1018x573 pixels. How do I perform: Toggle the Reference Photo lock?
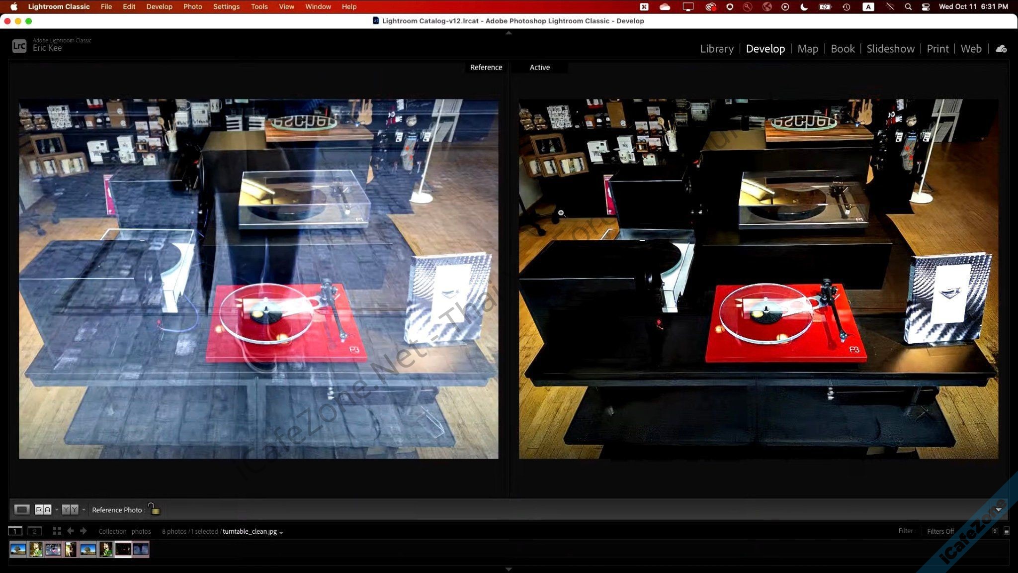[x=154, y=509]
